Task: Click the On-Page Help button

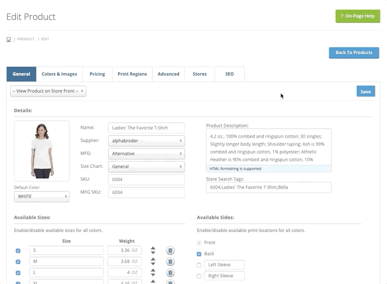Action: coord(358,16)
